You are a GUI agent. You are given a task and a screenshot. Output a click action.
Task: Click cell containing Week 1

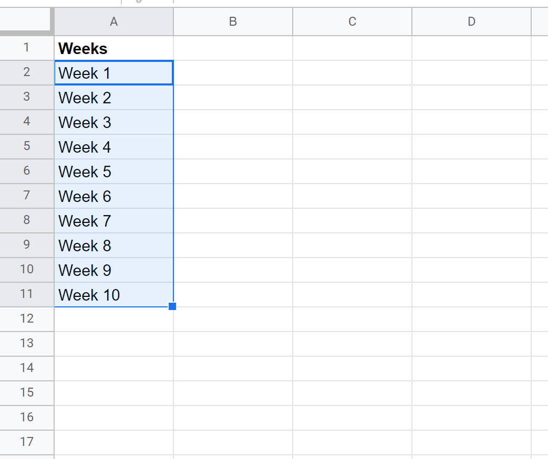click(114, 73)
